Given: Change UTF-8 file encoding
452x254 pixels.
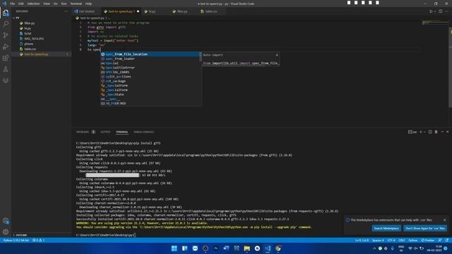Looking at the screenshot, I should point(391,240).
